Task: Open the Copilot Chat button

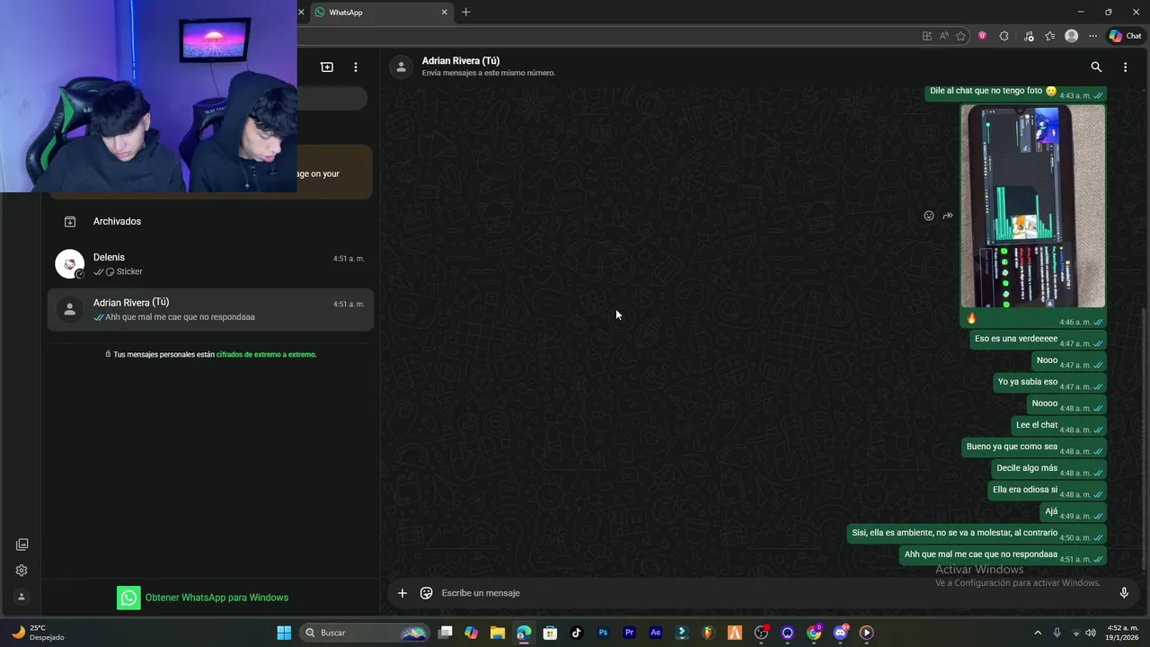Action: pos(1125,36)
